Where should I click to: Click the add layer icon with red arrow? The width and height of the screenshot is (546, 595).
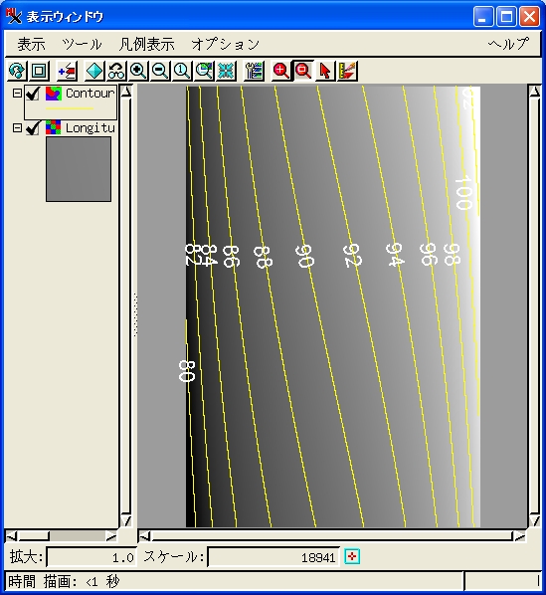pyautogui.click(x=67, y=71)
